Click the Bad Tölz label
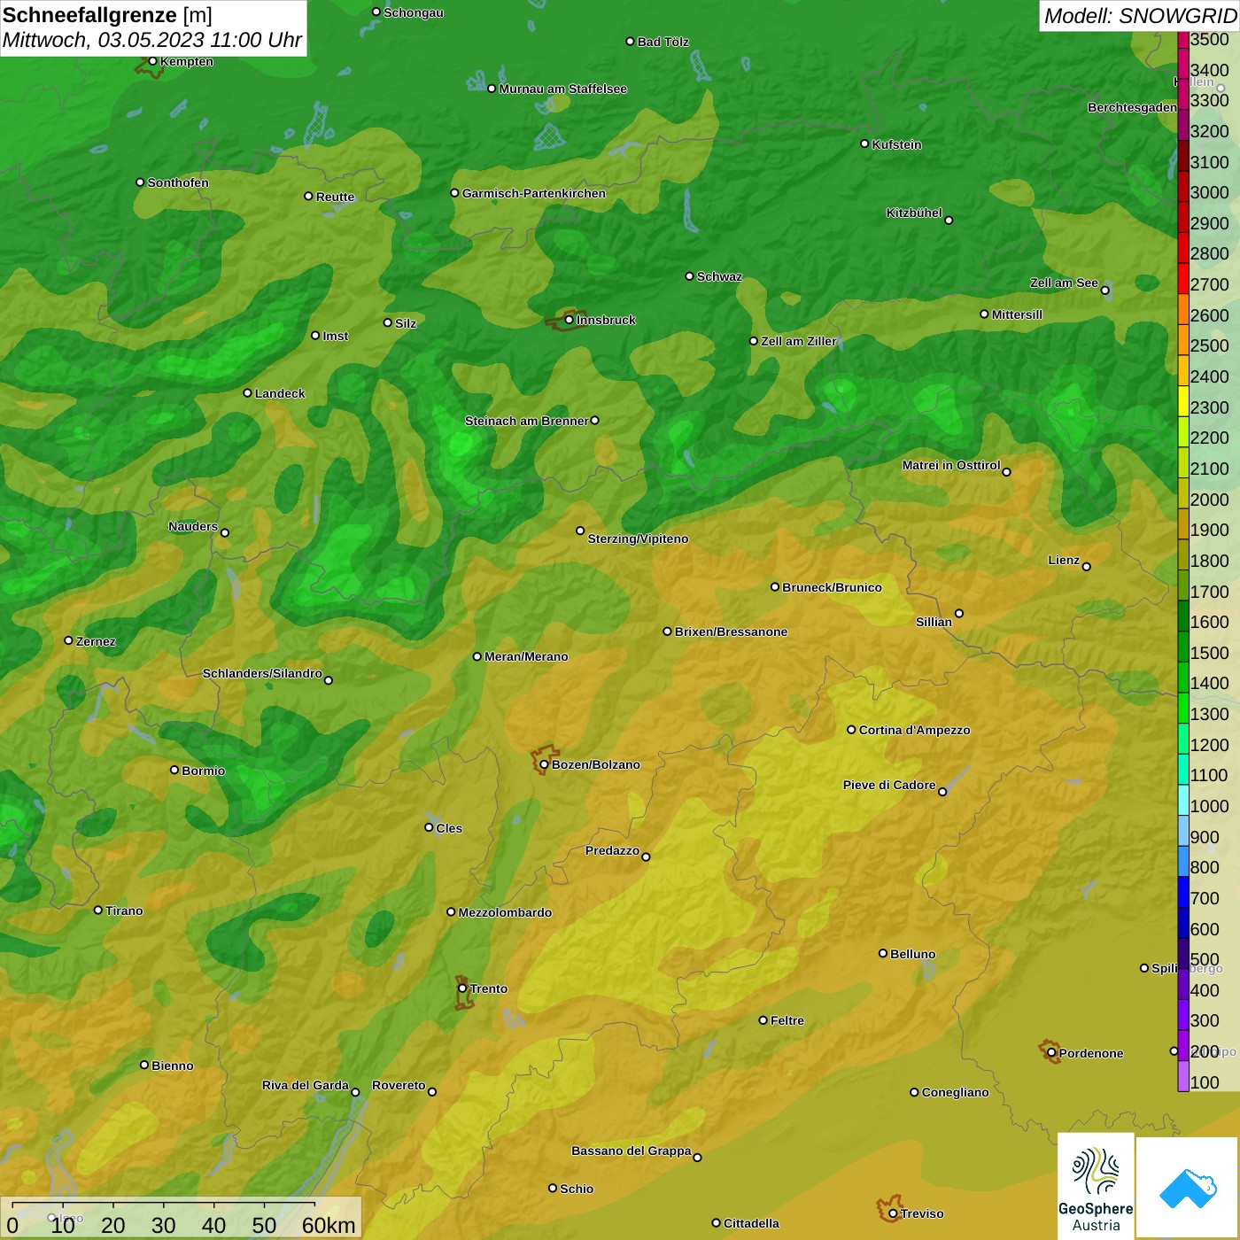Viewport: 1240px width, 1240px height. 663,42
